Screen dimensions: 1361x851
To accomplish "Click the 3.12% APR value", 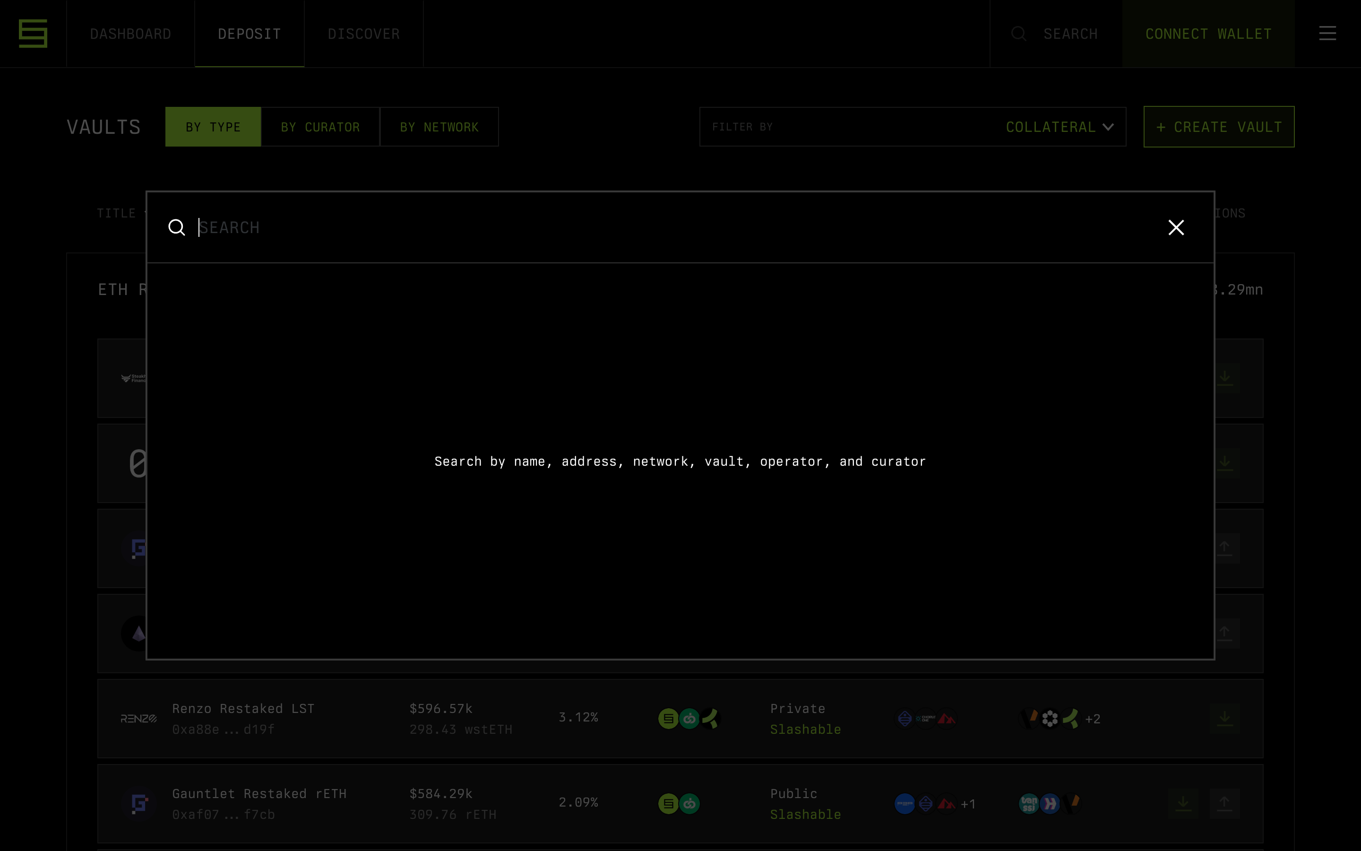I will coord(578,717).
